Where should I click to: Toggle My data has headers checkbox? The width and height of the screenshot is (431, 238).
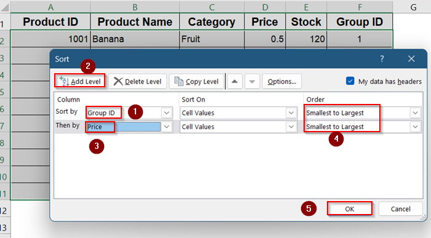click(x=350, y=81)
